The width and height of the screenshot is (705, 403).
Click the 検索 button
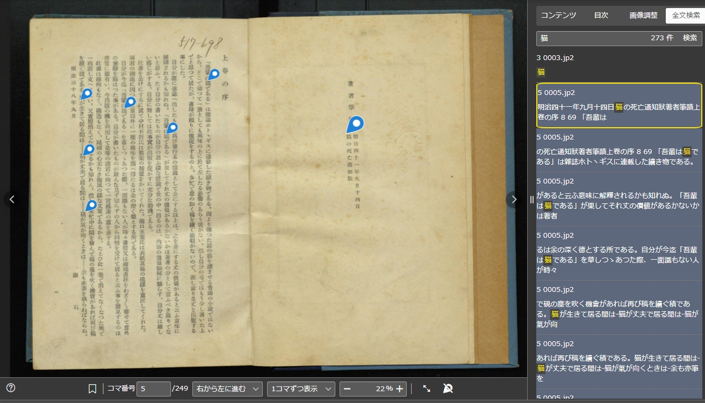(x=690, y=38)
